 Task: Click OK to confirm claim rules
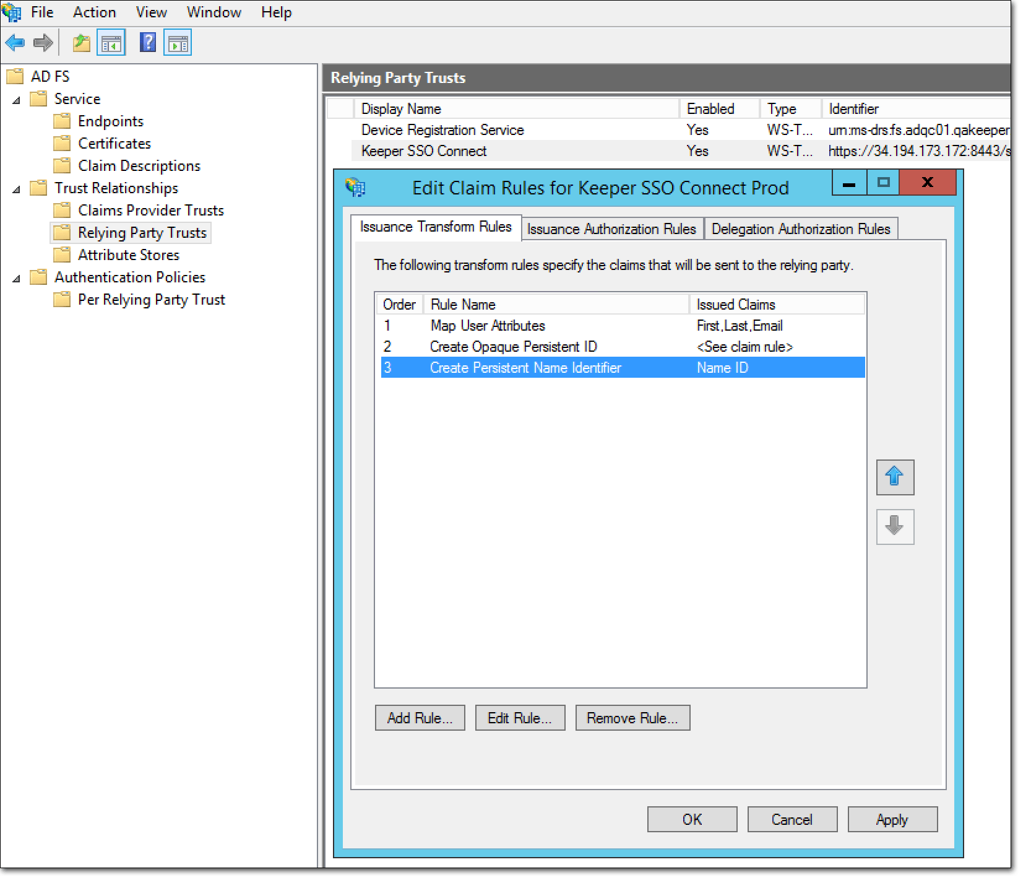point(691,819)
